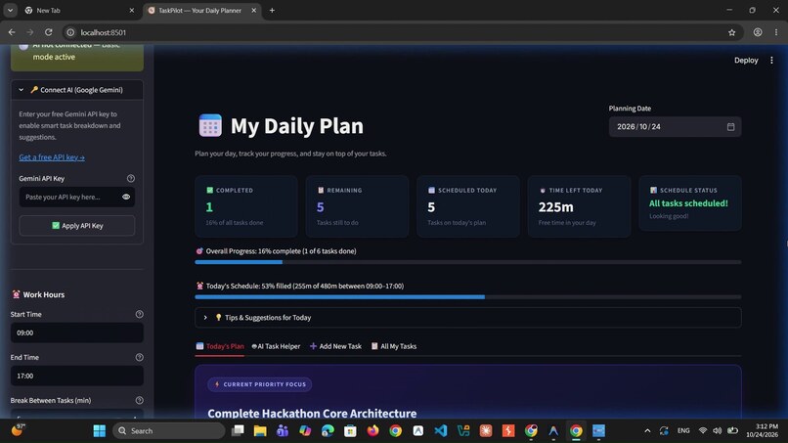Click the Current Priority Focus badge
Screen dimensions: 788x443
point(260,384)
